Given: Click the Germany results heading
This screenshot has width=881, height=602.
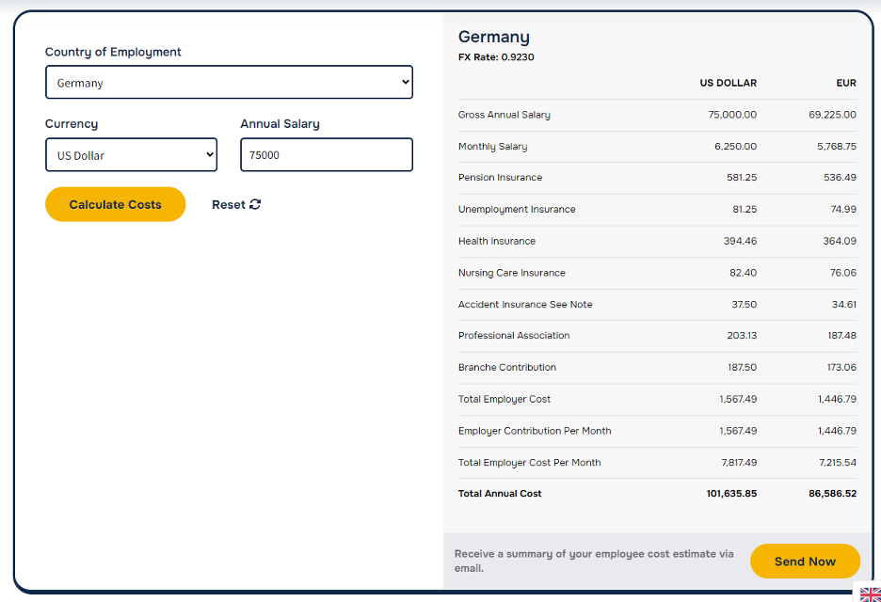Looking at the screenshot, I should coord(494,37).
